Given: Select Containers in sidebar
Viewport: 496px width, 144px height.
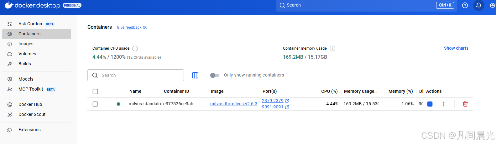Looking at the screenshot, I should click(x=37, y=34).
